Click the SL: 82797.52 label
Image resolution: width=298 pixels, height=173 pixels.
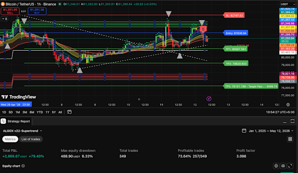click(x=234, y=16)
